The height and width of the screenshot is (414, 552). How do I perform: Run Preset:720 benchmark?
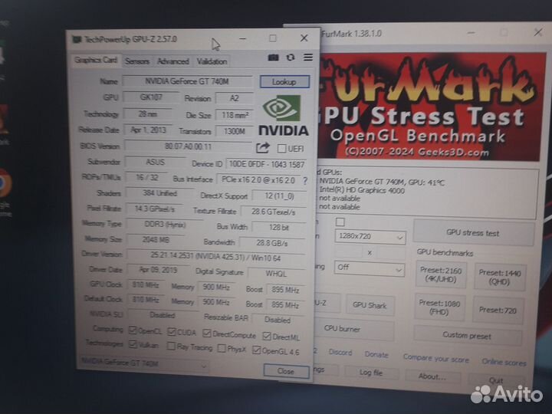498,310
